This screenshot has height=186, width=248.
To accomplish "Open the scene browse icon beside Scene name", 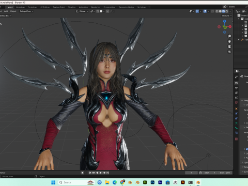I will point(225,7).
